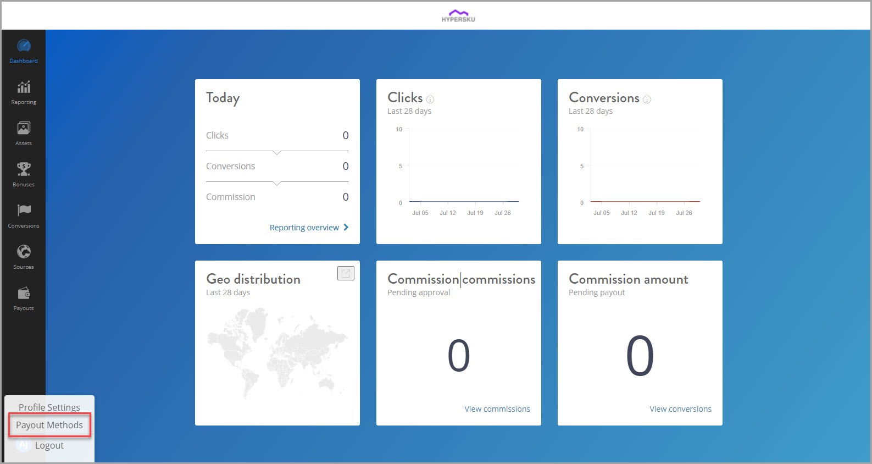This screenshot has height=464, width=872.
Task: Click the Conversions row in Today card
Action: pyautogui.click(x=277, y=166)
